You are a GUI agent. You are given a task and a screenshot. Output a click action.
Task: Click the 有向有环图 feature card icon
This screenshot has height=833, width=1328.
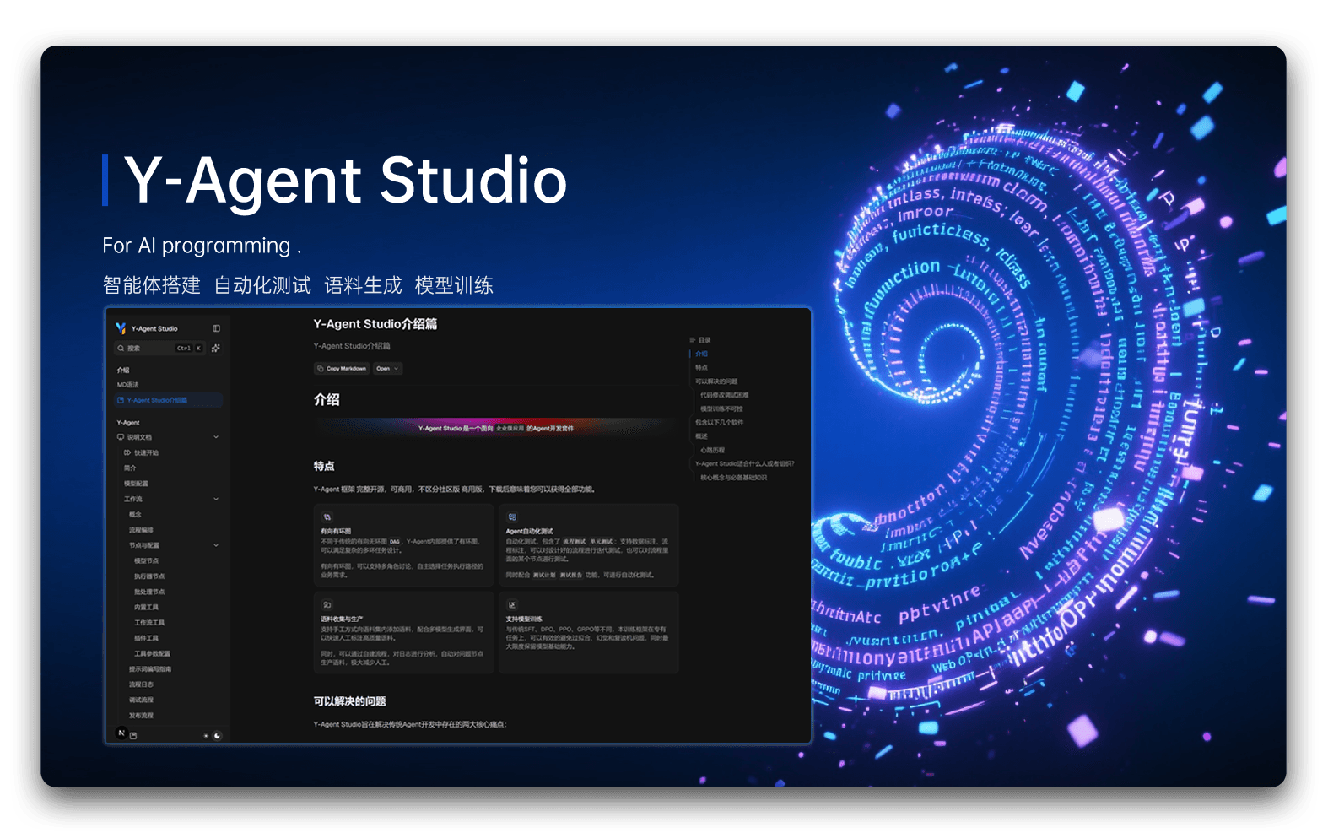(327, 517)
